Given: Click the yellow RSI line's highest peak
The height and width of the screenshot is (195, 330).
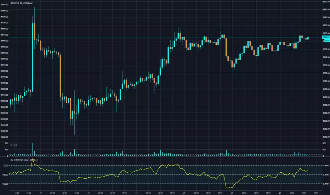Looking at the screenshot, I should click(x=33, y=159).
